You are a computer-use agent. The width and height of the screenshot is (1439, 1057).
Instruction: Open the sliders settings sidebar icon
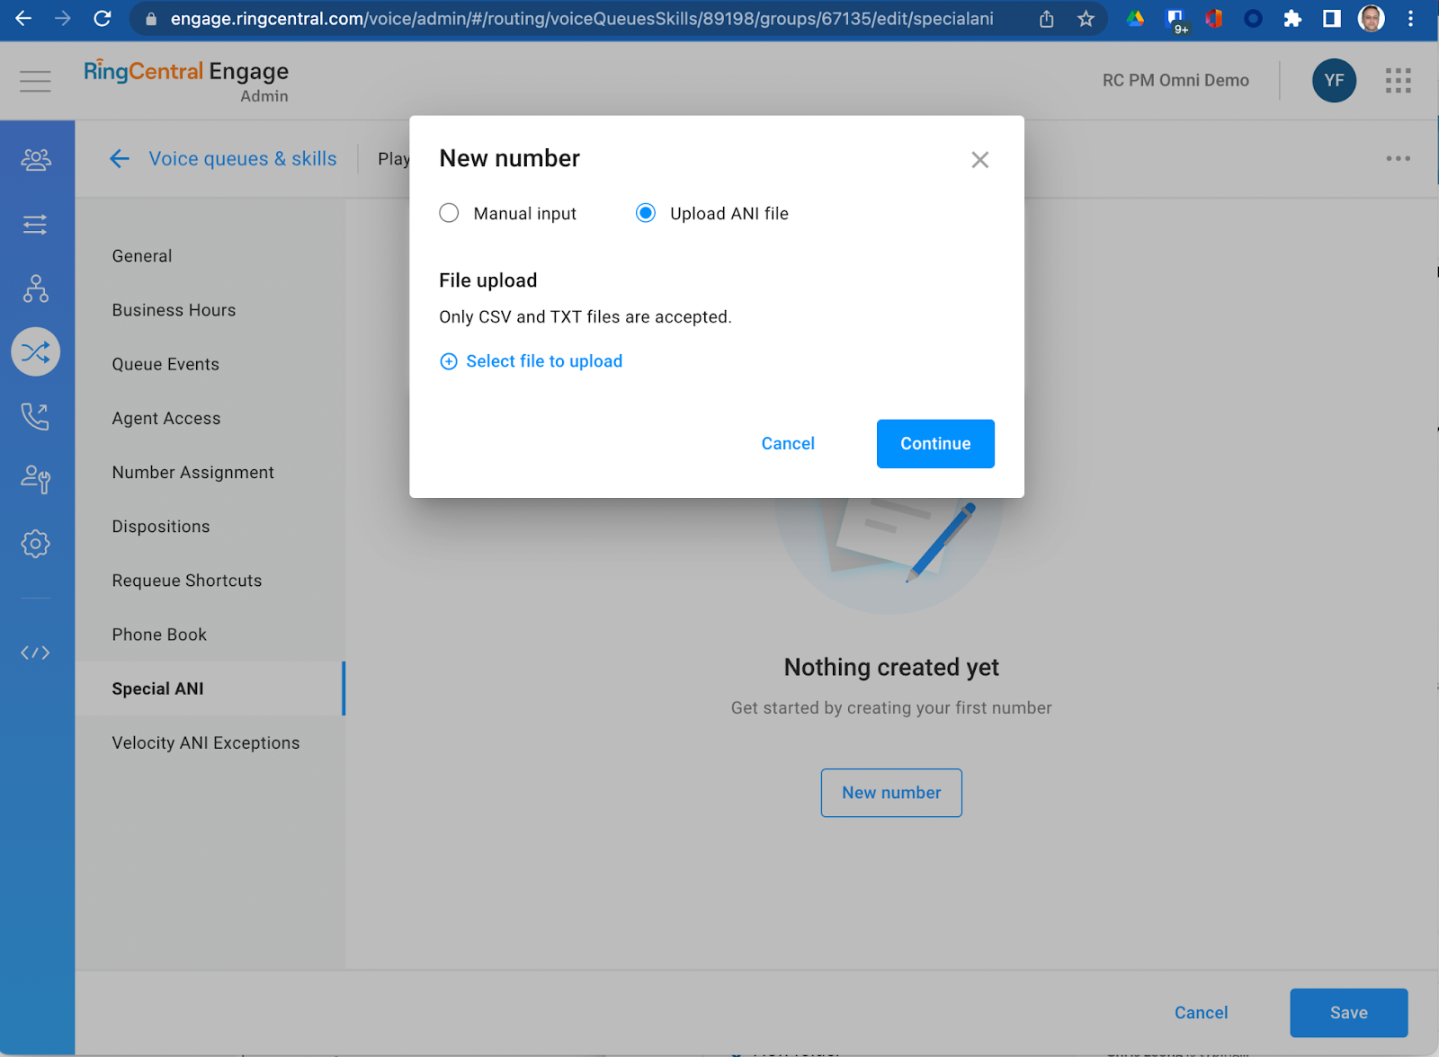36,224
